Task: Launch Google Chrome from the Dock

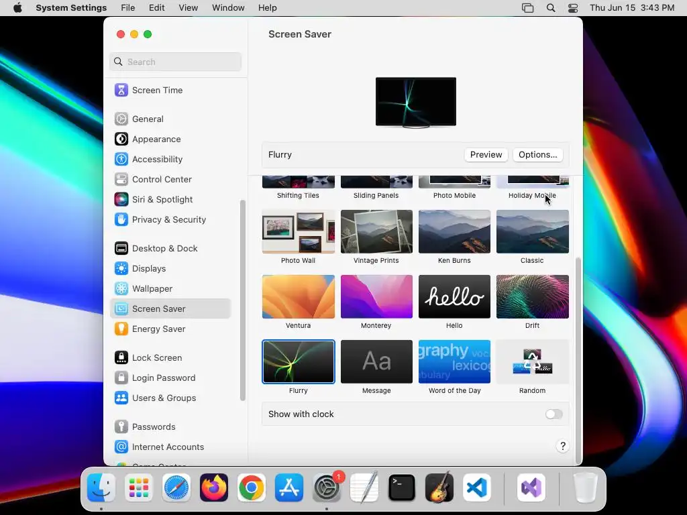Action: point(252,488)
